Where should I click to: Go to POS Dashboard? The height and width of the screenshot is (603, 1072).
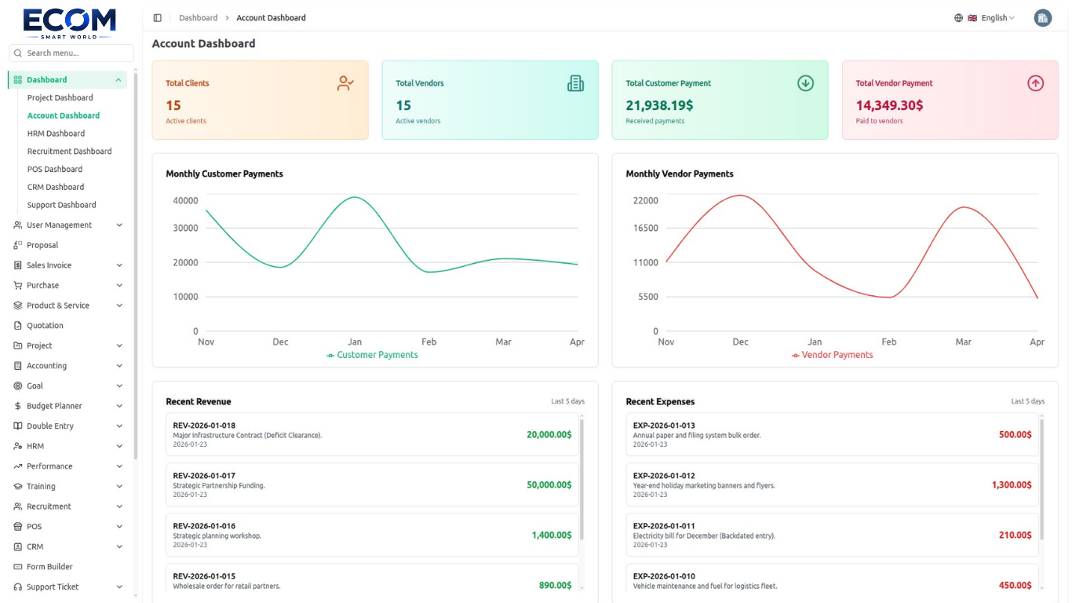55,170
